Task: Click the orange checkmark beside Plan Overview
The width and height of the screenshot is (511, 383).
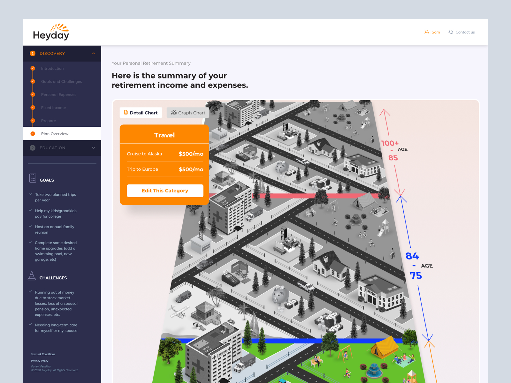Action: [x=33, y=133]
